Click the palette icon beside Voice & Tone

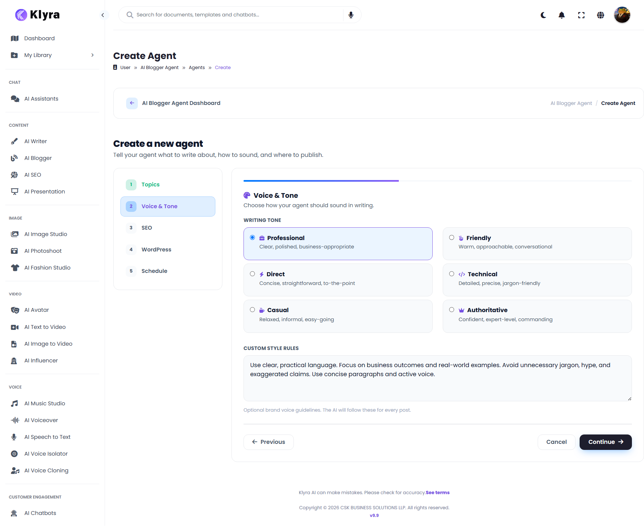(x=247, y=195)
